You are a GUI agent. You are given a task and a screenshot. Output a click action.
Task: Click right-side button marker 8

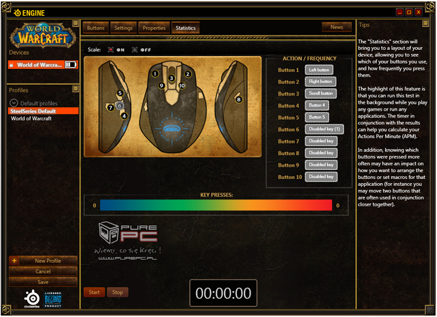[238, 99]
